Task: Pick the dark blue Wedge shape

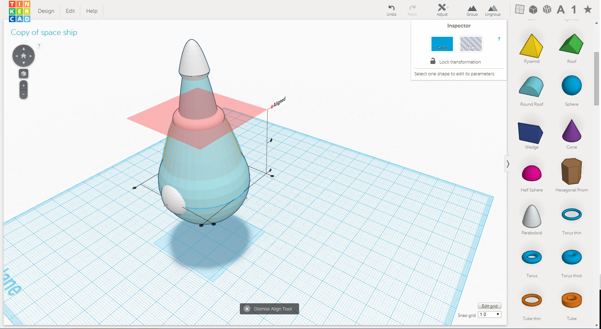Action: [531, 133]
